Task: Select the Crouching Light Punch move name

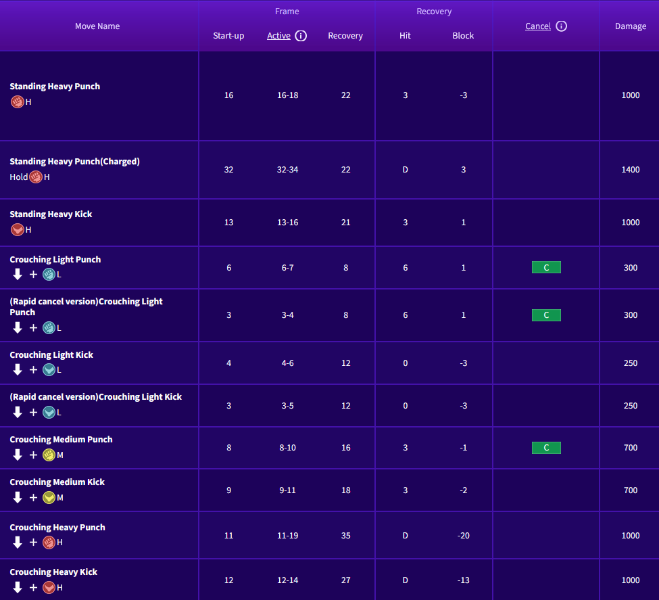Action: [55, 260]
